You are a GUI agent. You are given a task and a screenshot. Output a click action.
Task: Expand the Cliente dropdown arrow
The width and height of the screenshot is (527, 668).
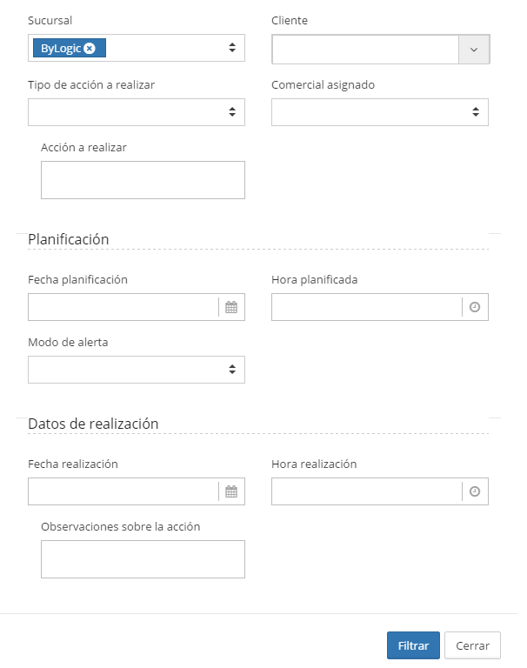click(474, 50)
